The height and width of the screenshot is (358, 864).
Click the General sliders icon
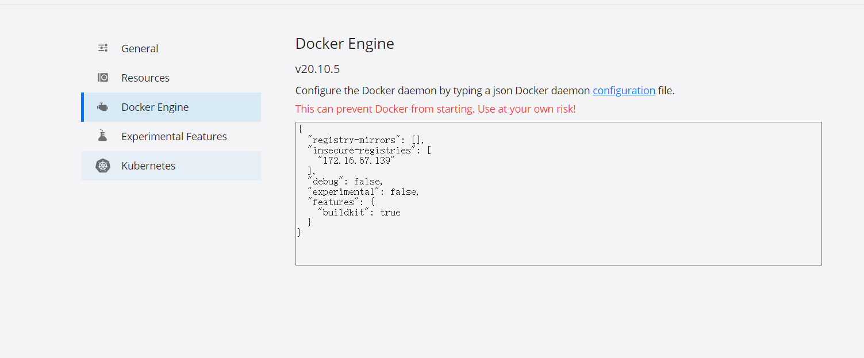click(103, 48)
